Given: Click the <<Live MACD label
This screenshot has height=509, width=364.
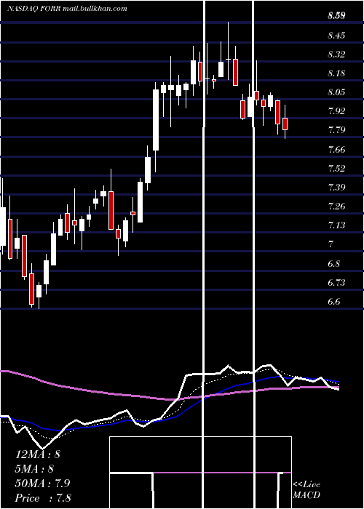Looking at the screenshot, I should (x=306, y=489).
